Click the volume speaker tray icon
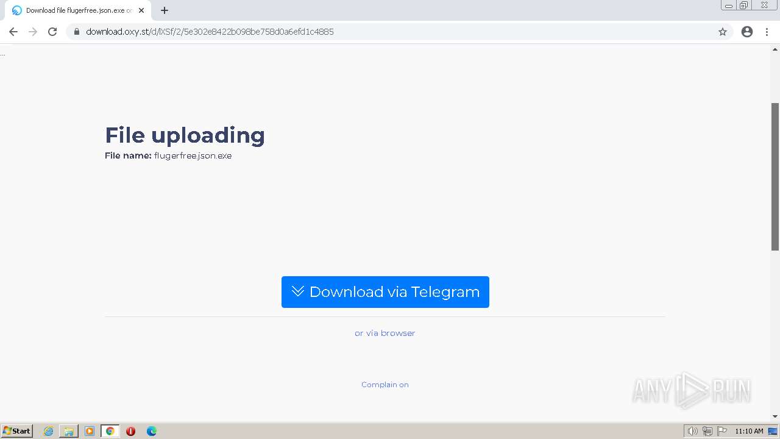The height and width of the screenshot is (439, 780). pos(692,431)
